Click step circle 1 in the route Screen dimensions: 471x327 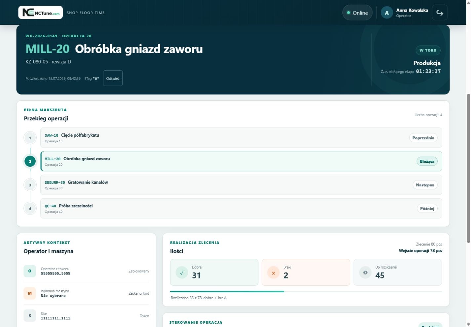[x=30, y=138]
